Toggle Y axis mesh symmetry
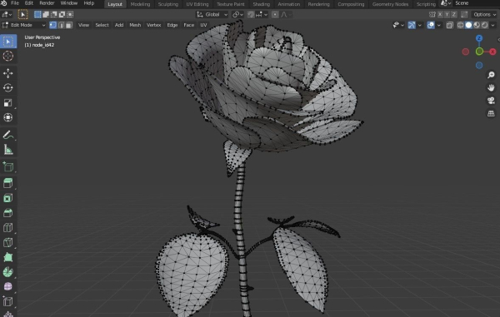This screenshot has height=317, width=500. (447, 15)
